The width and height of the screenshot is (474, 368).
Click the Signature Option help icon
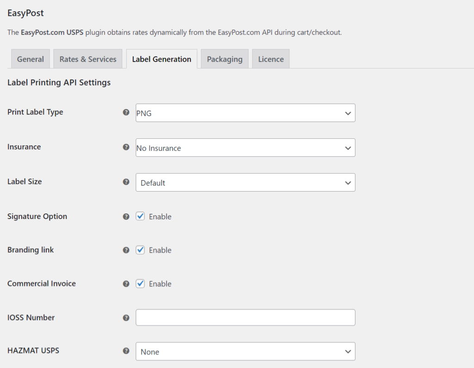click(x=126, y=217)
